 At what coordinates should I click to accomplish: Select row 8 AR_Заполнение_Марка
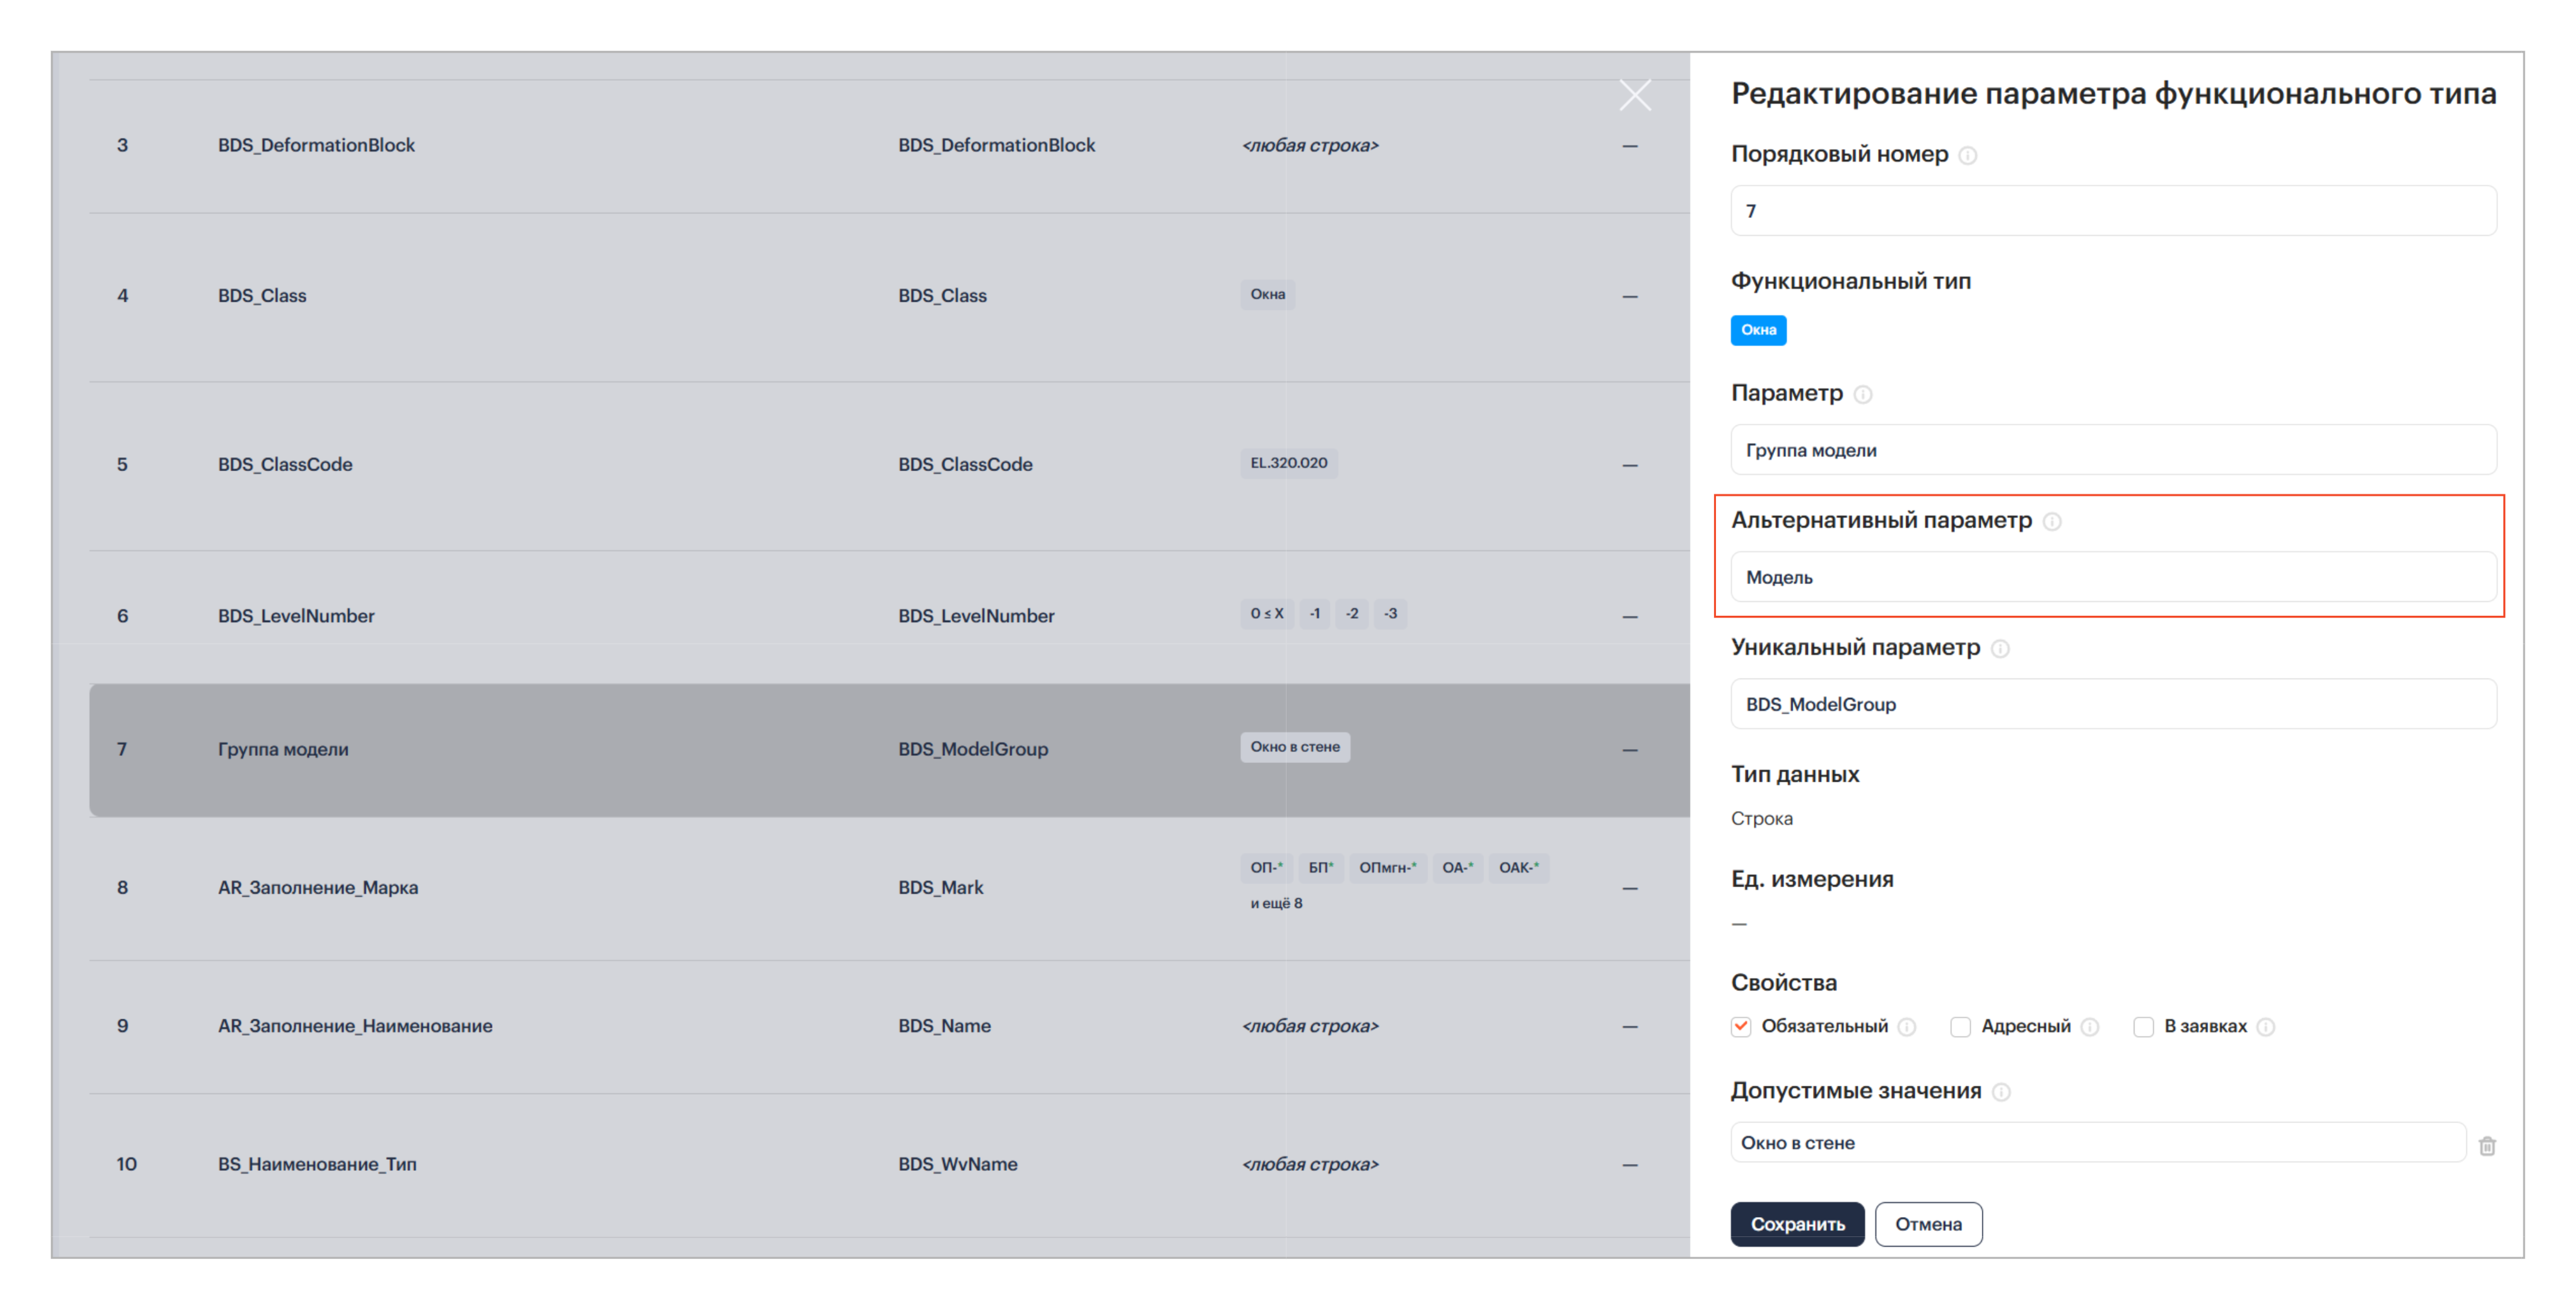coord(318,887)
